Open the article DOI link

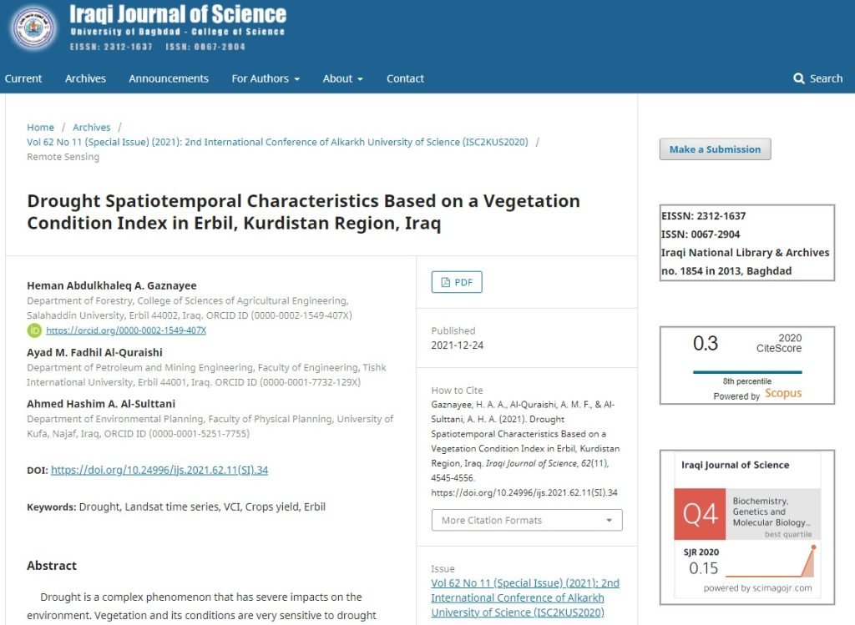159,470
